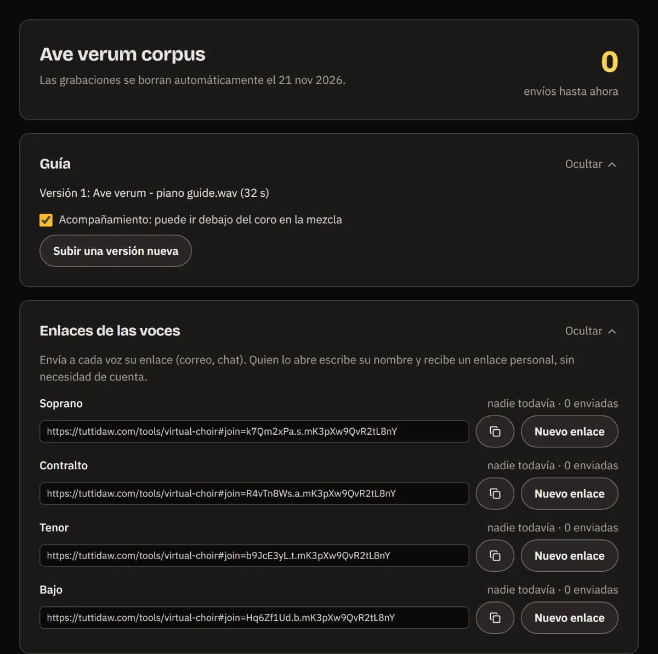Select the Contralto link URL field
This screenshot has height=654, width=658.
(254, 493)
